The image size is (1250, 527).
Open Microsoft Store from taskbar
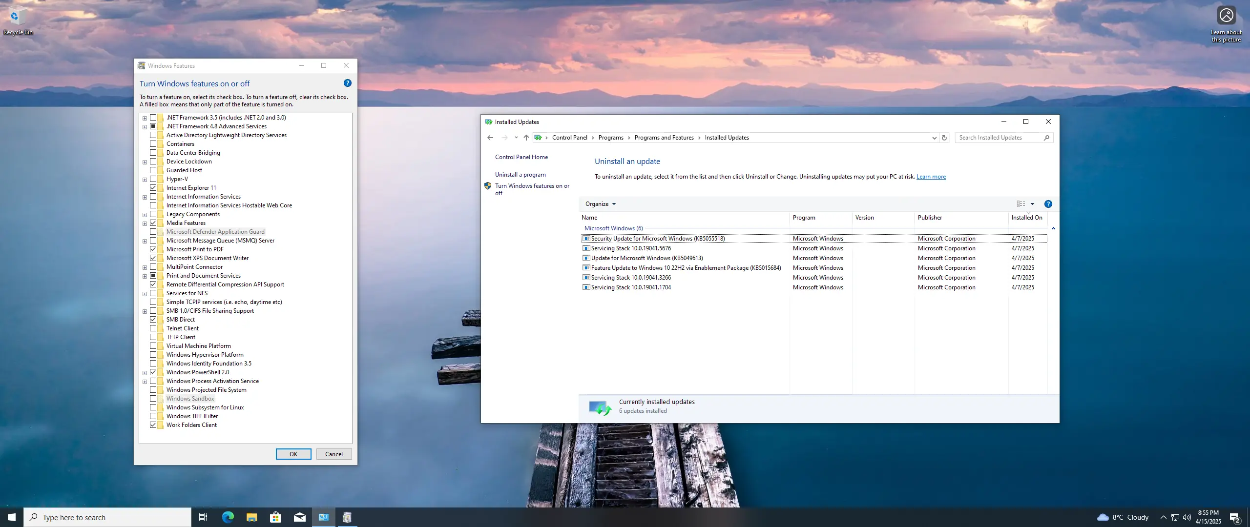coord(275,517)
